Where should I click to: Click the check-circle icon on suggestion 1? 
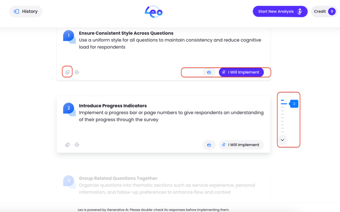point(77,72)
